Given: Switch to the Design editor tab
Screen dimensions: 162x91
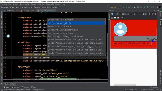Looking at the screenshot, I should (x=7, y=84).
